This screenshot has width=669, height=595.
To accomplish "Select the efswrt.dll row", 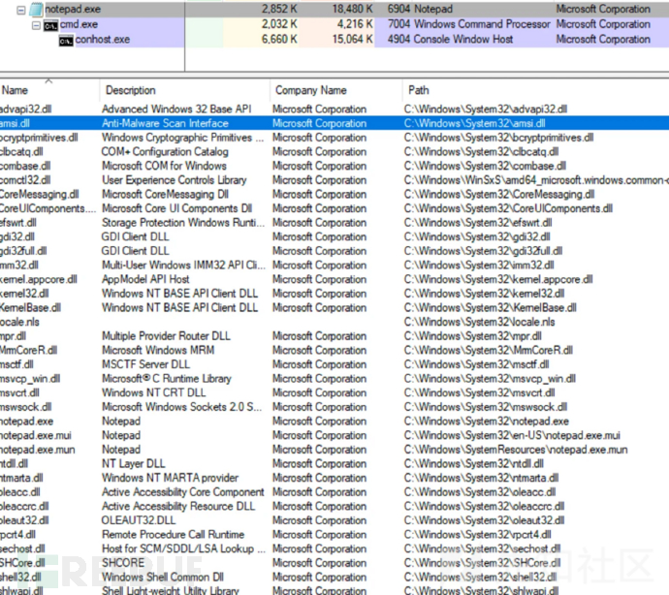I will tap(334, 223).
